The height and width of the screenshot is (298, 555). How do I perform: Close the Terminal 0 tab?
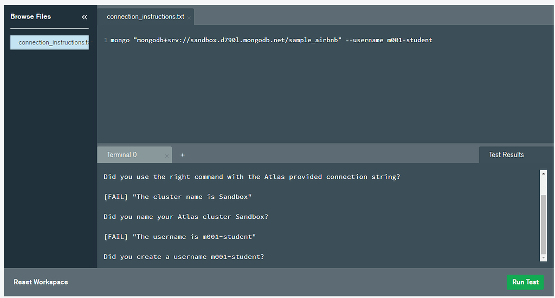coord(166,156)
